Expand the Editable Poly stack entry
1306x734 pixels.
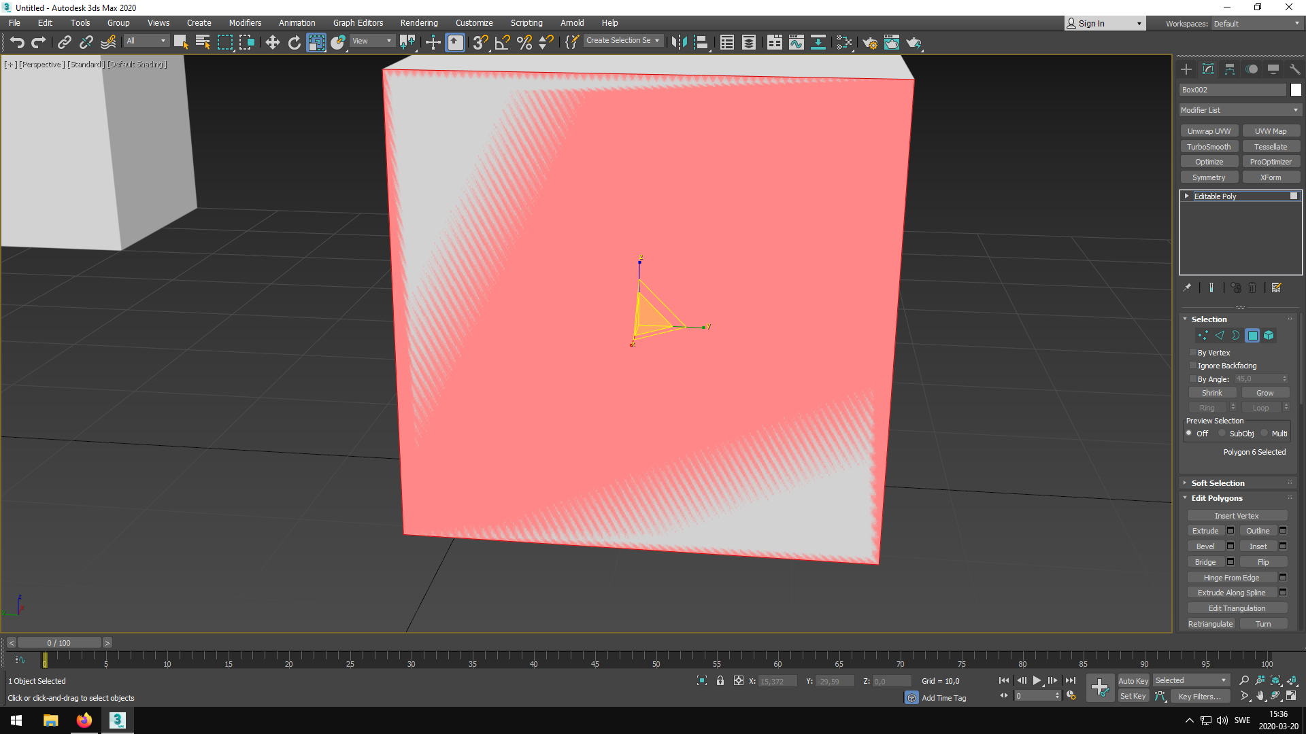point(1187,196)
